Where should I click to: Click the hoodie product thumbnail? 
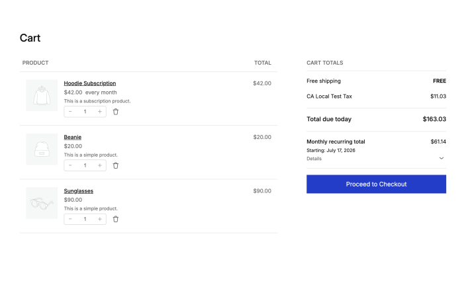click(x=42, y=95)
